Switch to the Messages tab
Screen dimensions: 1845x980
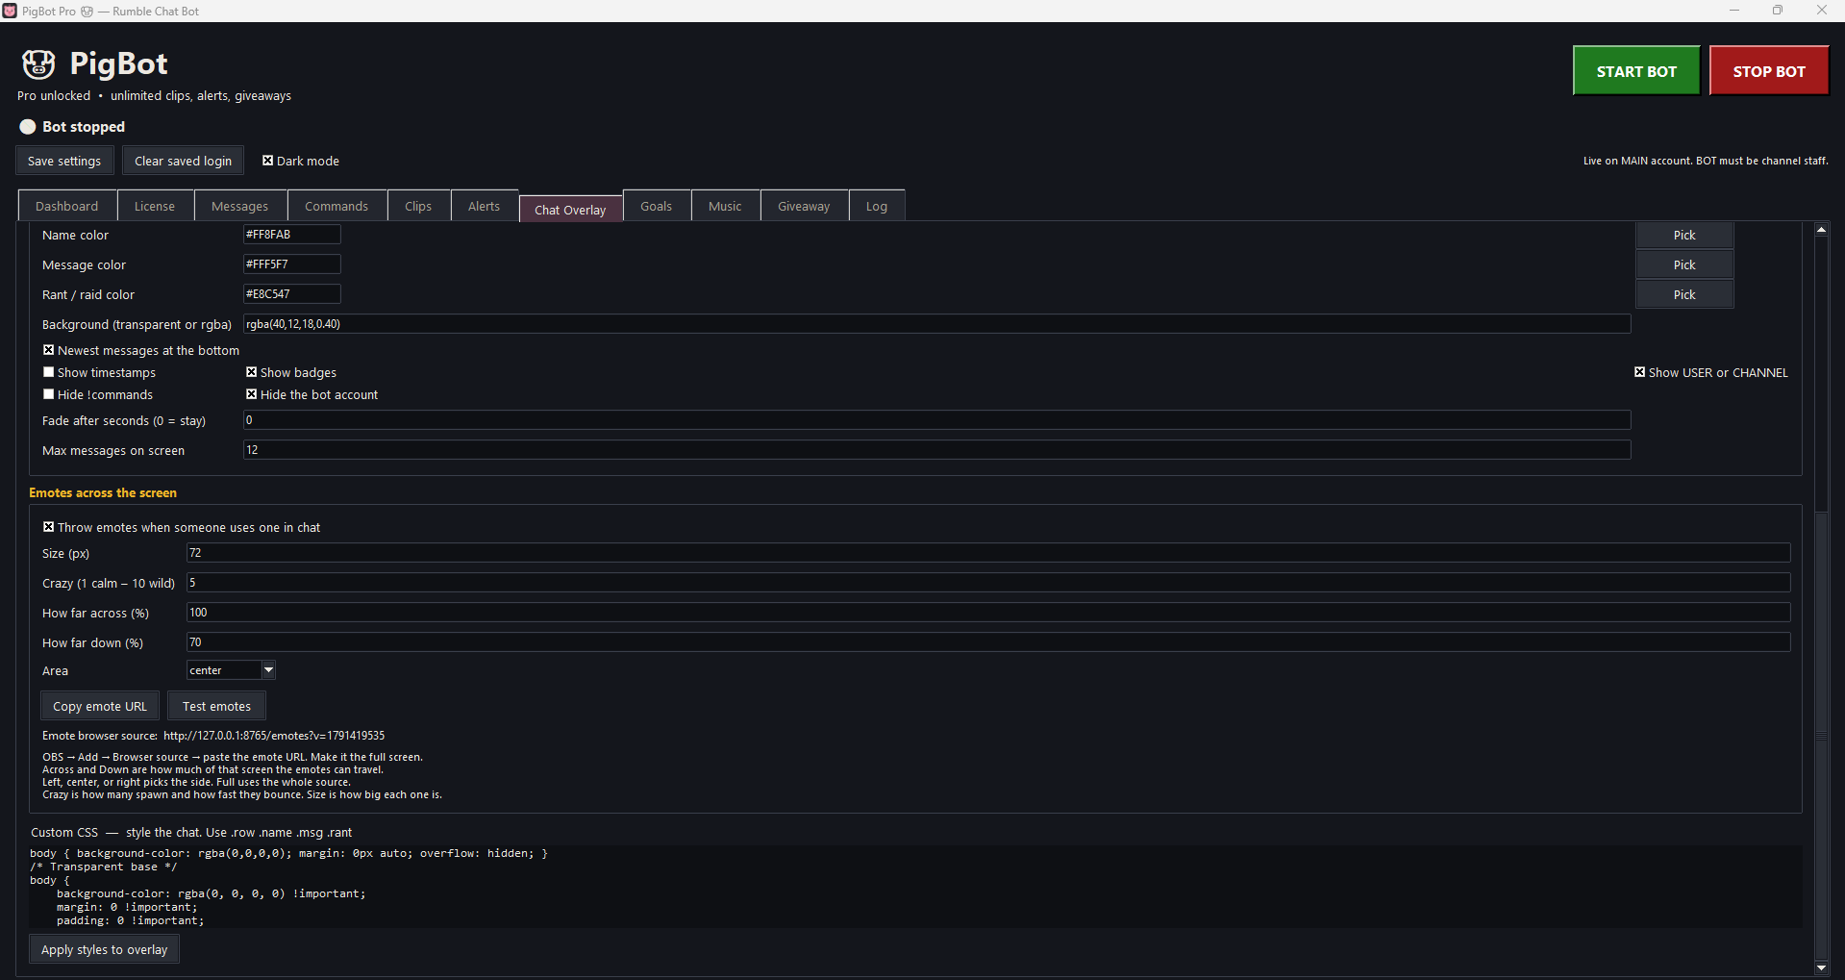[240, 206]
